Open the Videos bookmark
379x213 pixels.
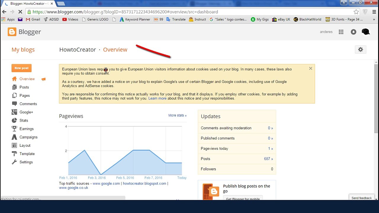70,20
